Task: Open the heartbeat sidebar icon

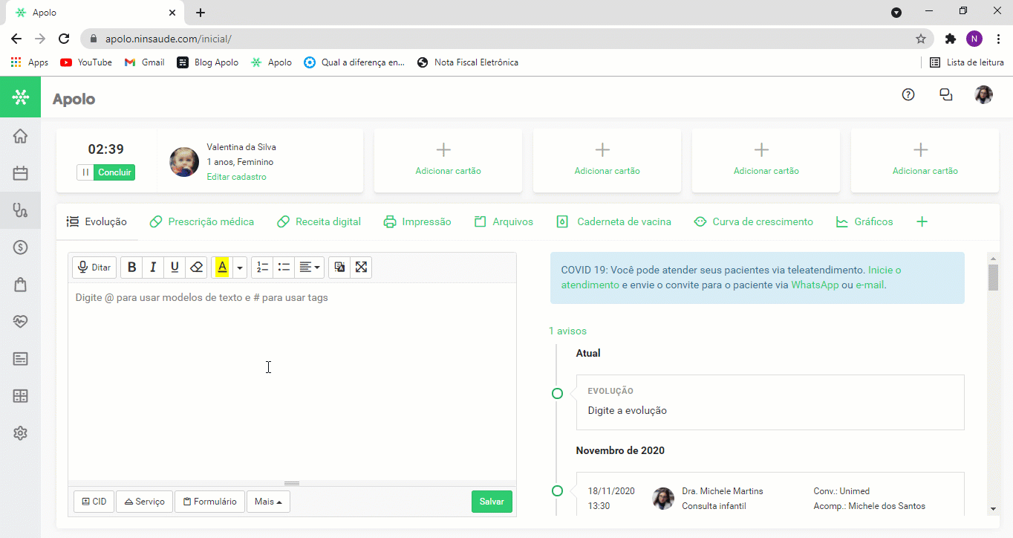Action: click(20, 322)
